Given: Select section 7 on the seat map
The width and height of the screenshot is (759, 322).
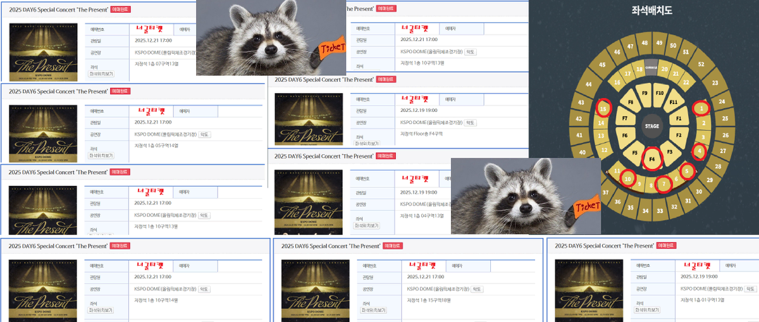Looking at the screenshot, I should (663, 184).
